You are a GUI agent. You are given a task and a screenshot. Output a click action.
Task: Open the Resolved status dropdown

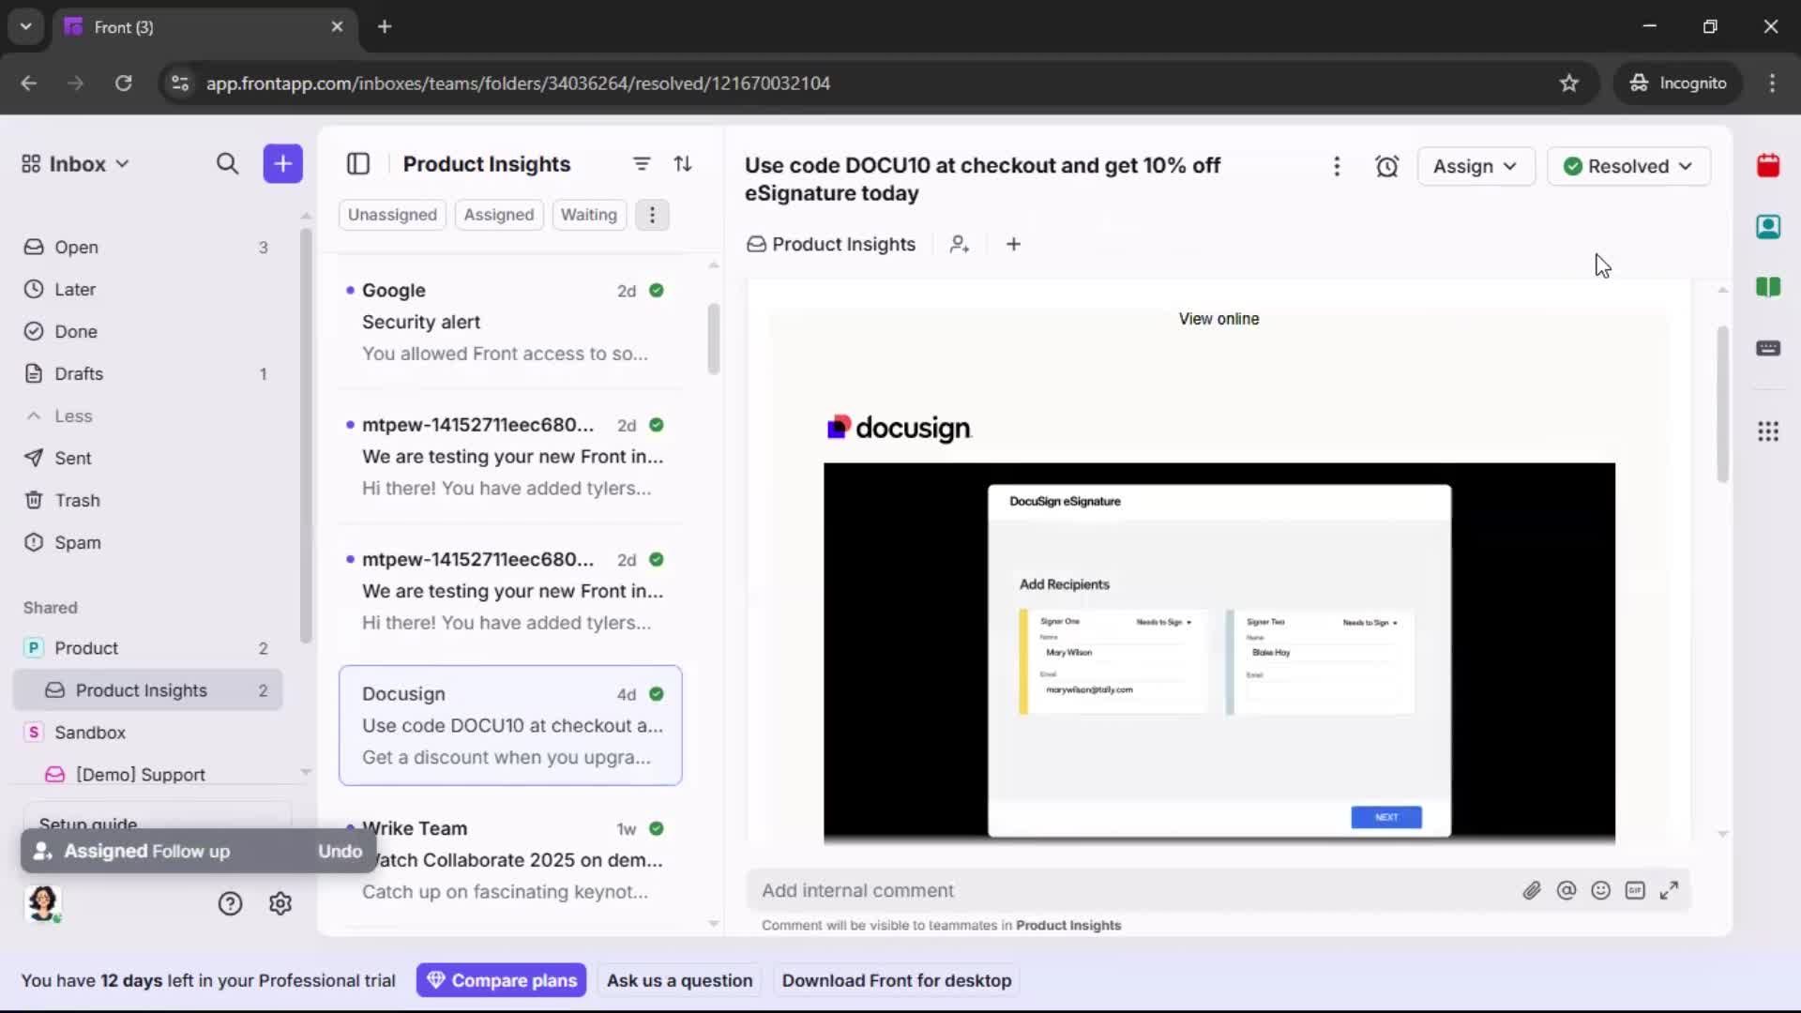[1628, 166]
